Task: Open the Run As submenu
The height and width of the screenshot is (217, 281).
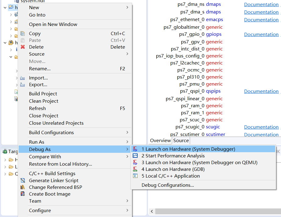Action: (37, 142)
